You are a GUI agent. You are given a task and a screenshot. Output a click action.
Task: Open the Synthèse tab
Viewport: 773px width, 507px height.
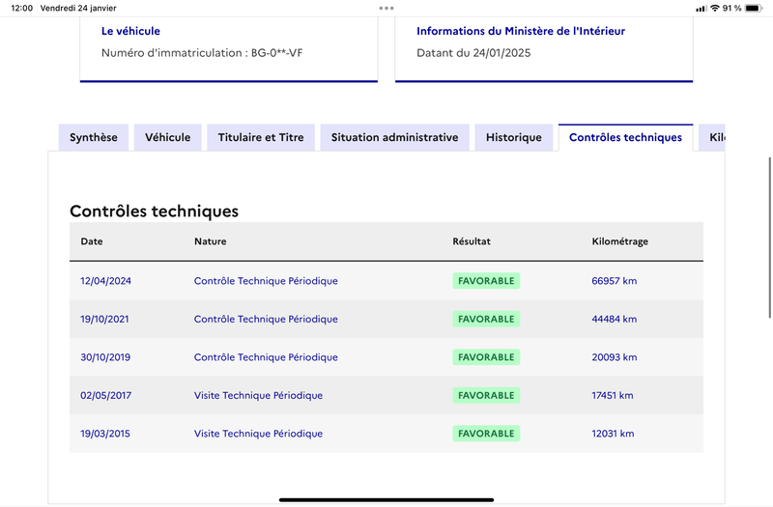pos(93,137)
